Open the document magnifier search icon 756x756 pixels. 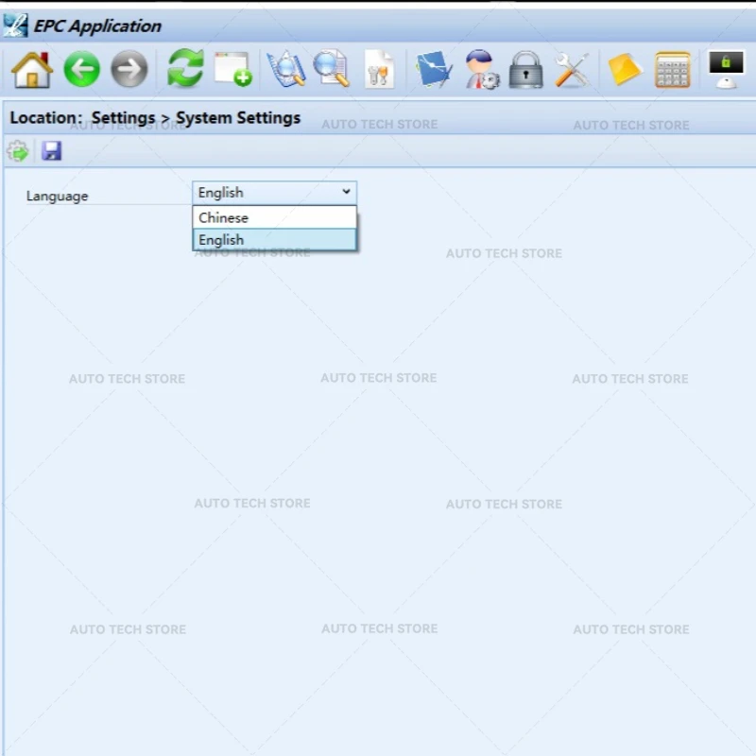[x=332, y=68]
